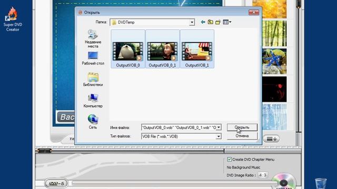Open the Recycle Bin on desktop

pos(321,183)
